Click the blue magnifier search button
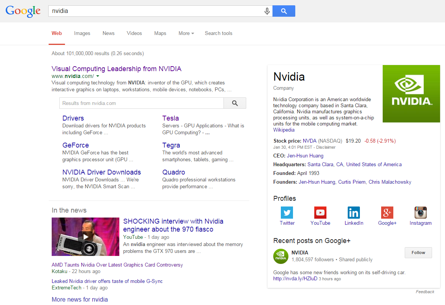 [x=284, y=11]
